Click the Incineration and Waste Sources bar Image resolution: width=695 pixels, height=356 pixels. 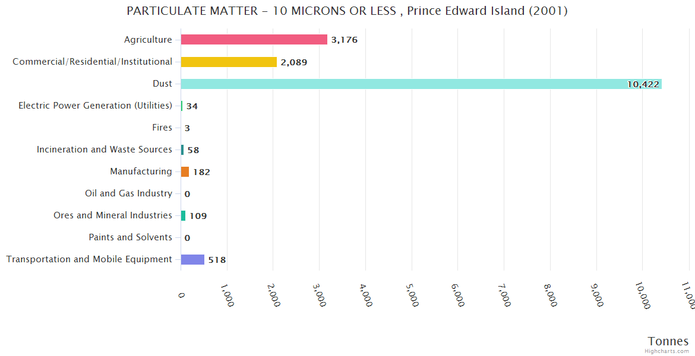[182, 150]
